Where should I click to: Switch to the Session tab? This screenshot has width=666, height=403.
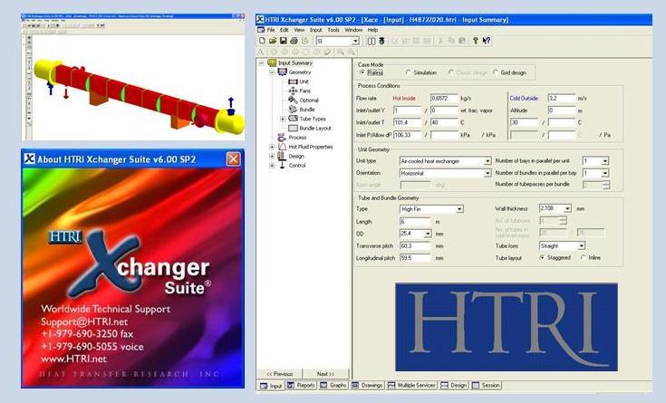pyautogui.click(x=487, y=385)
